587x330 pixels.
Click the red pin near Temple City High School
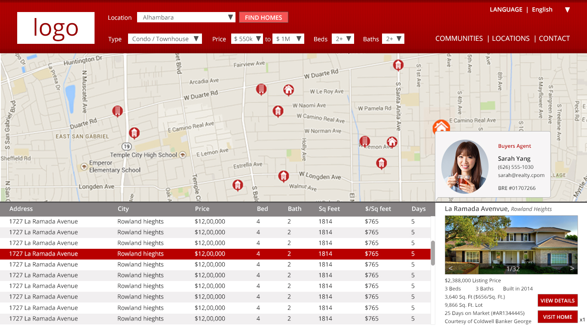coord(135,133)
